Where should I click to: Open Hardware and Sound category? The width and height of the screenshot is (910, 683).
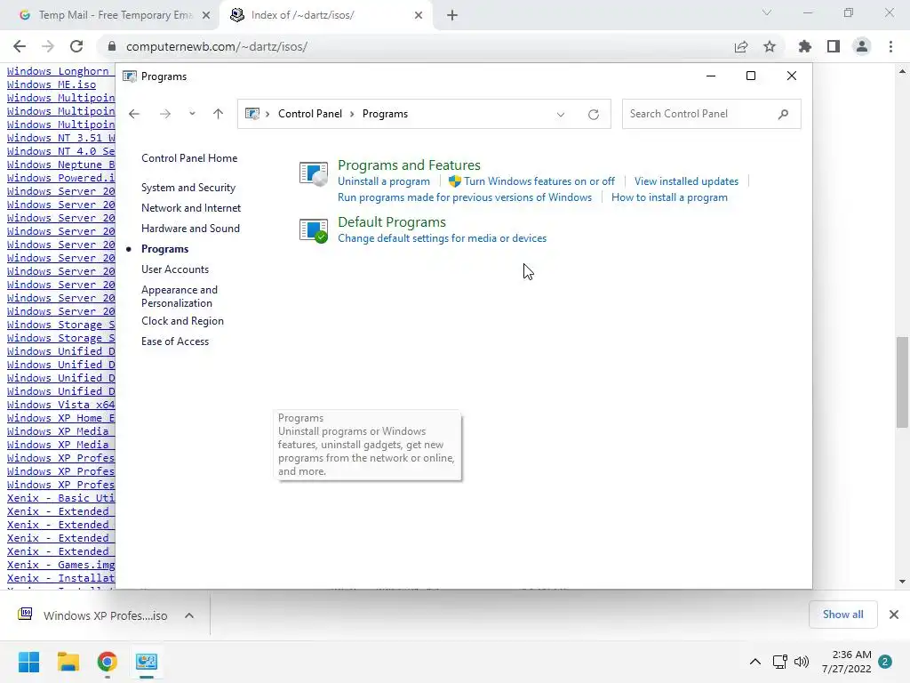click(190, 229)
